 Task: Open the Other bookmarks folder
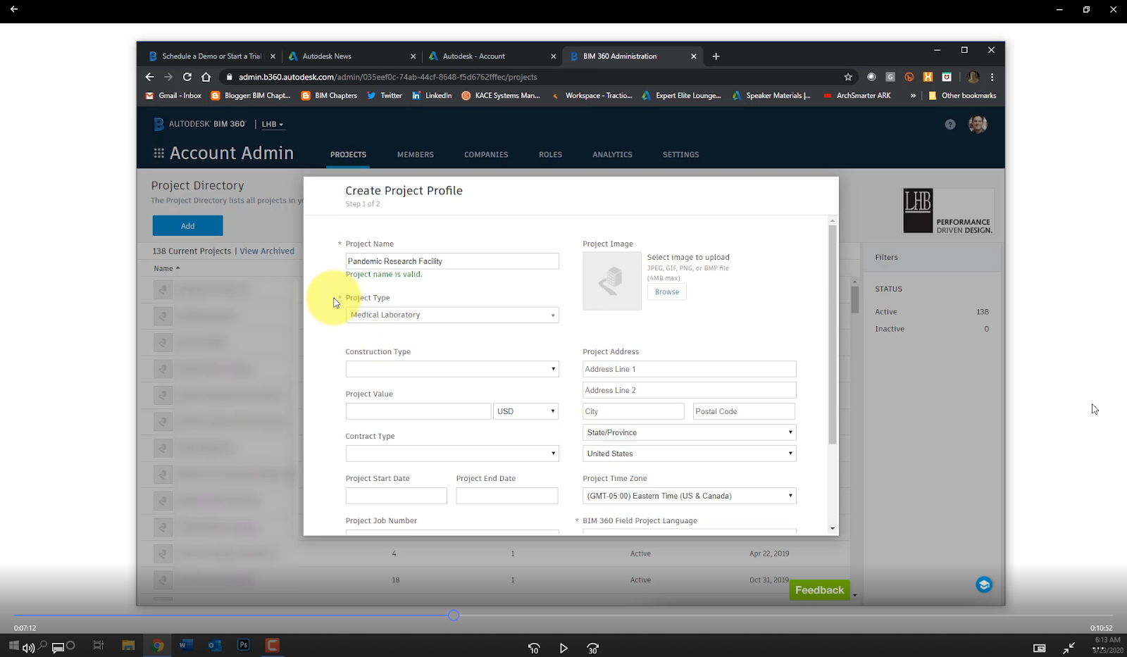pyautogui.click(x=962, y=96)
